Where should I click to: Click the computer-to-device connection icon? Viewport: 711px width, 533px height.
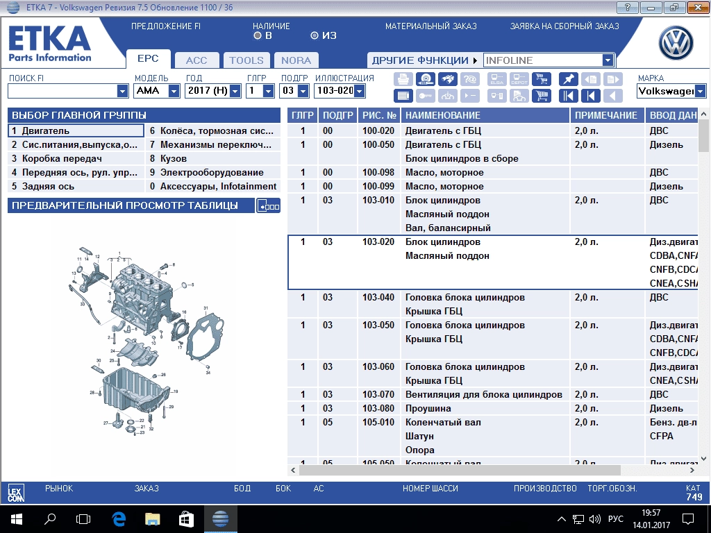tap(497, 96)
